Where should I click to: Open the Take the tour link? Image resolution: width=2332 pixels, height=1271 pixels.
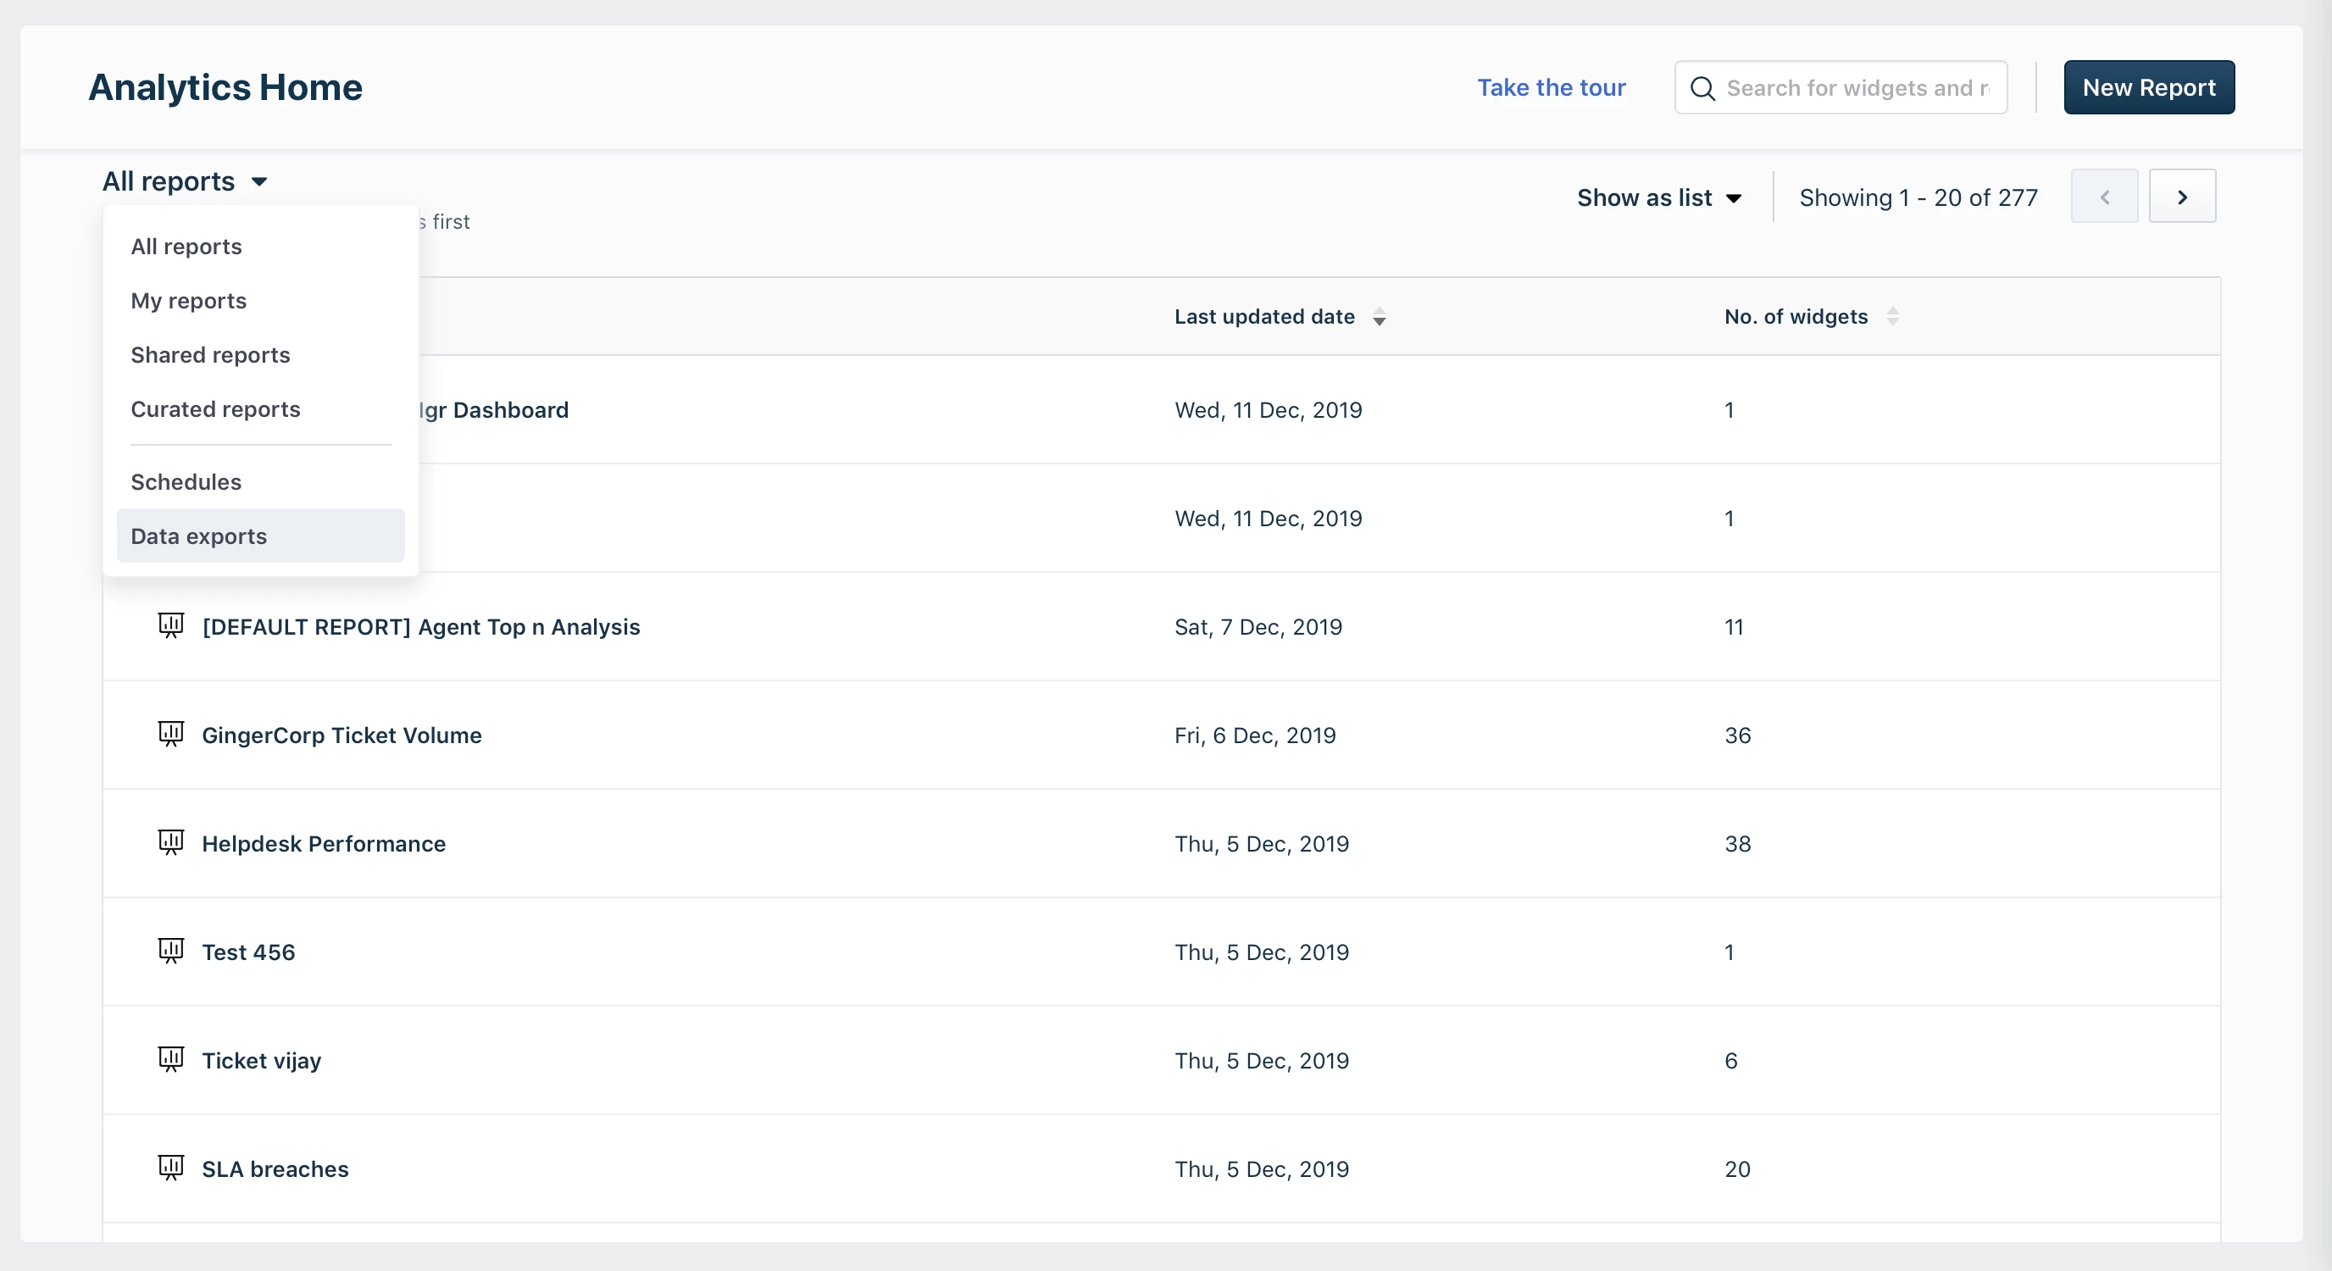1551,88
